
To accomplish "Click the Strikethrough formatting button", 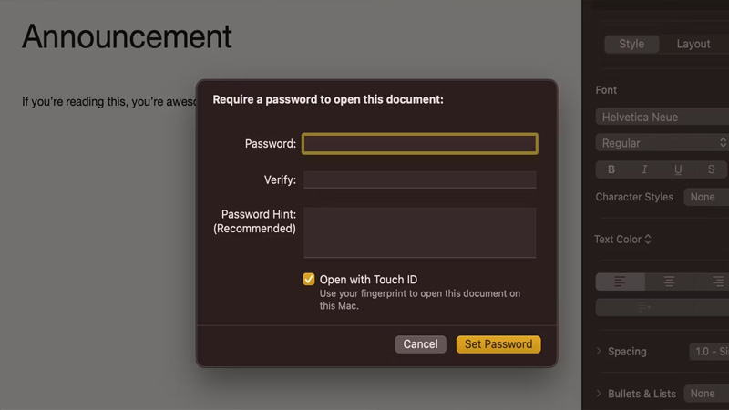I will click(x=711, y=169).
